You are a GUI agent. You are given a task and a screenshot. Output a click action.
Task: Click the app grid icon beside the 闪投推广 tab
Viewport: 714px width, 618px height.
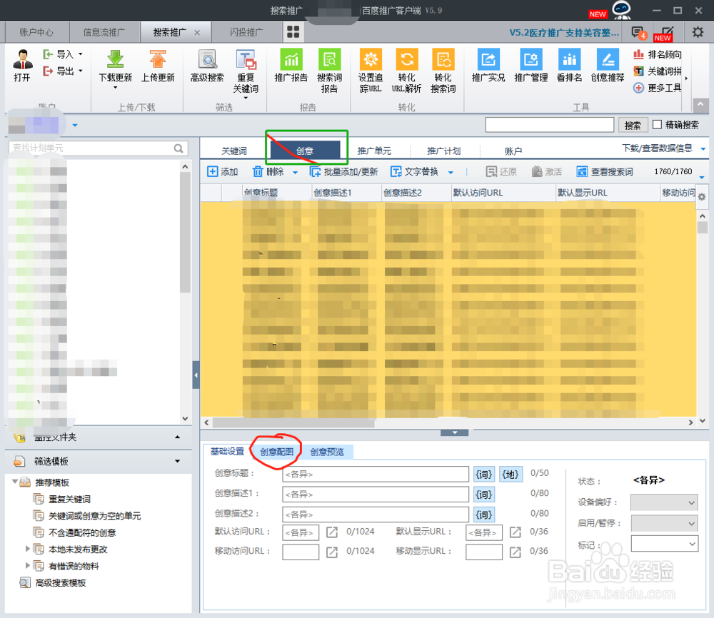click(x=293, y=32)
